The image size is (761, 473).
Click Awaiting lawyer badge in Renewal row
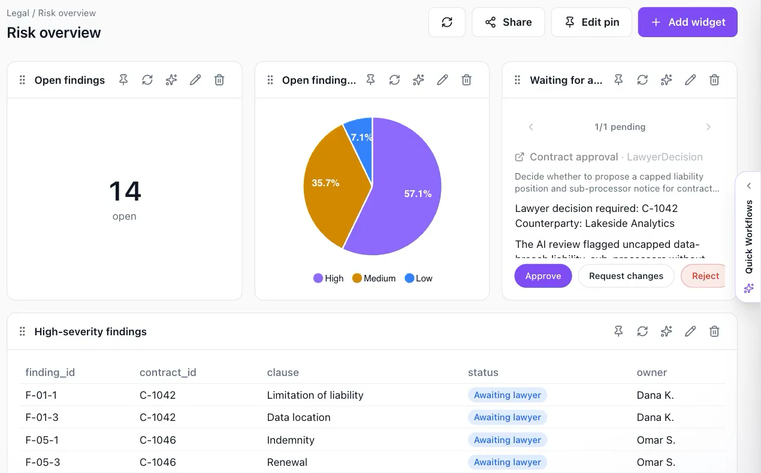[x=508, y=462]
